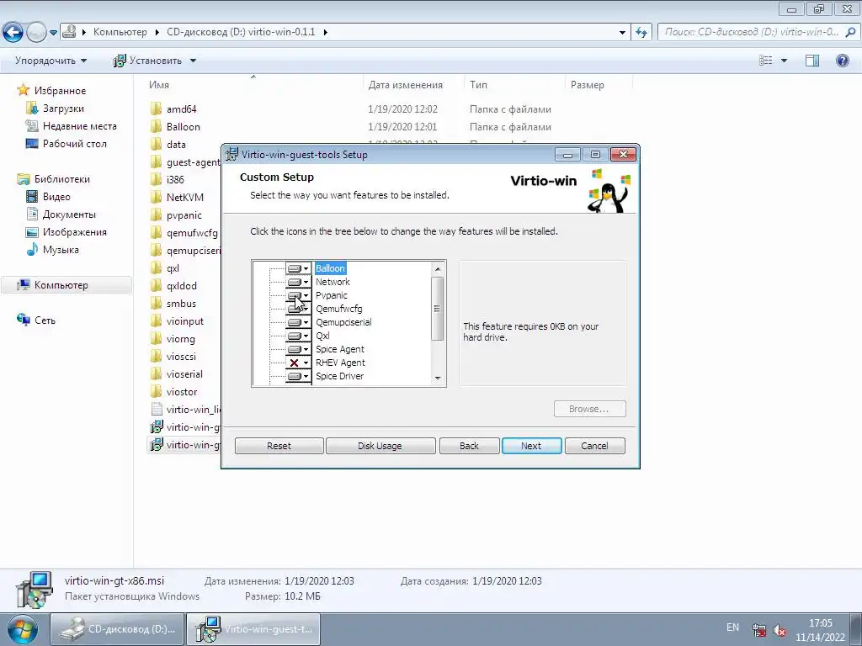The height and width of the screenshot is (646, 862).
Task: Select the Qxl feature in the tree
Action: tap(322, 336)
